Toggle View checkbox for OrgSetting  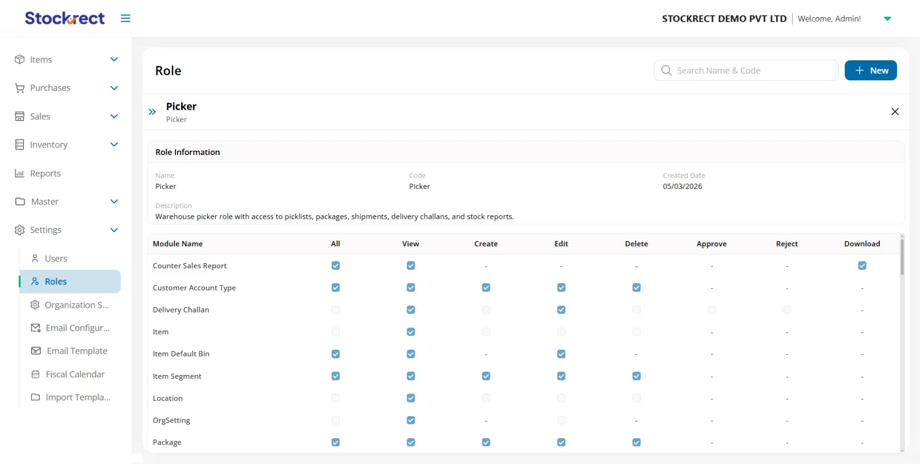(411, 420)
